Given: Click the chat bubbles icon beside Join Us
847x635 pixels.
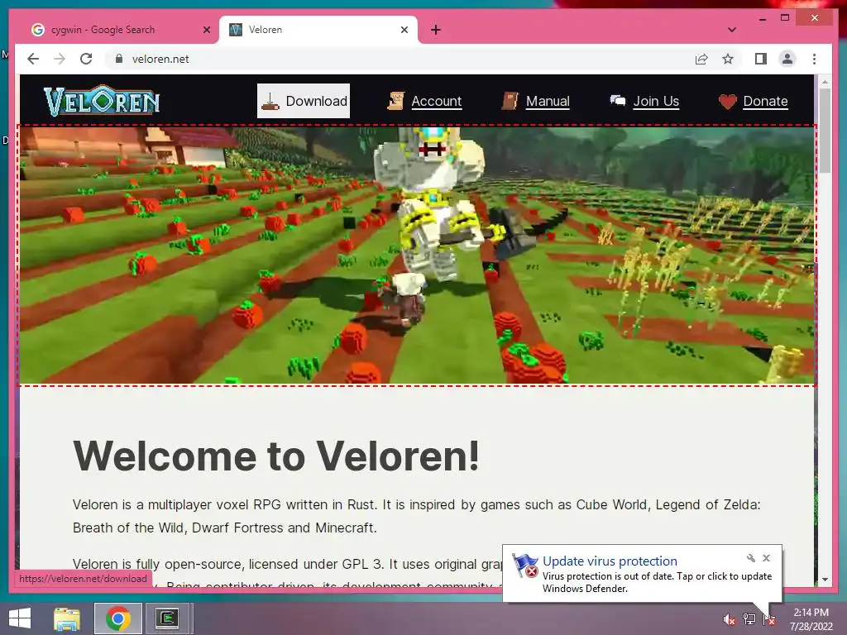Looking at the screenshot, I should 617,101.
